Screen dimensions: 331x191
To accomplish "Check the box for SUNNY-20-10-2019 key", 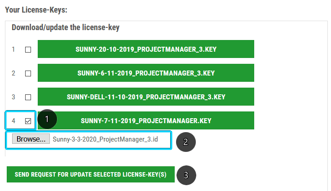I will pos(28,49).
